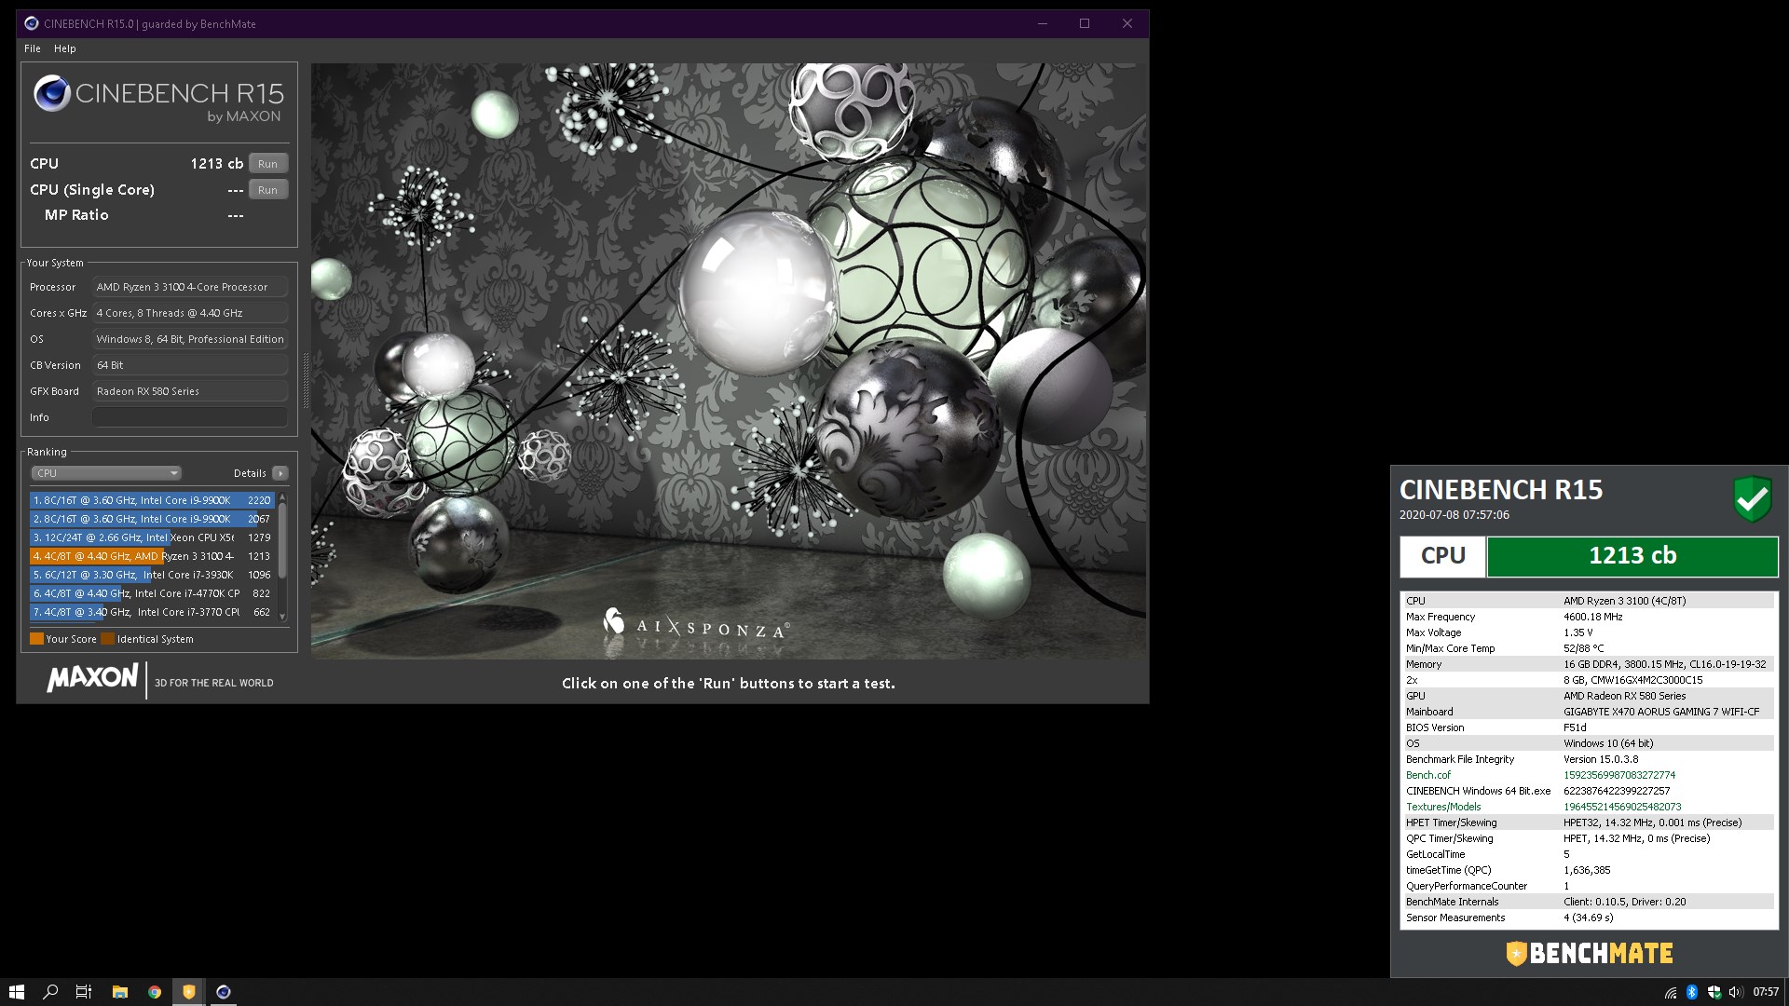Click BenchMate green shield checkmark icon
Screen dimensions: 1789x1006
(x=1753, y=499)
